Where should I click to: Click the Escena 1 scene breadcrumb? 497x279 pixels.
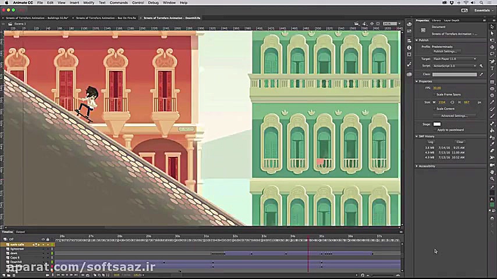coord(20,24)
